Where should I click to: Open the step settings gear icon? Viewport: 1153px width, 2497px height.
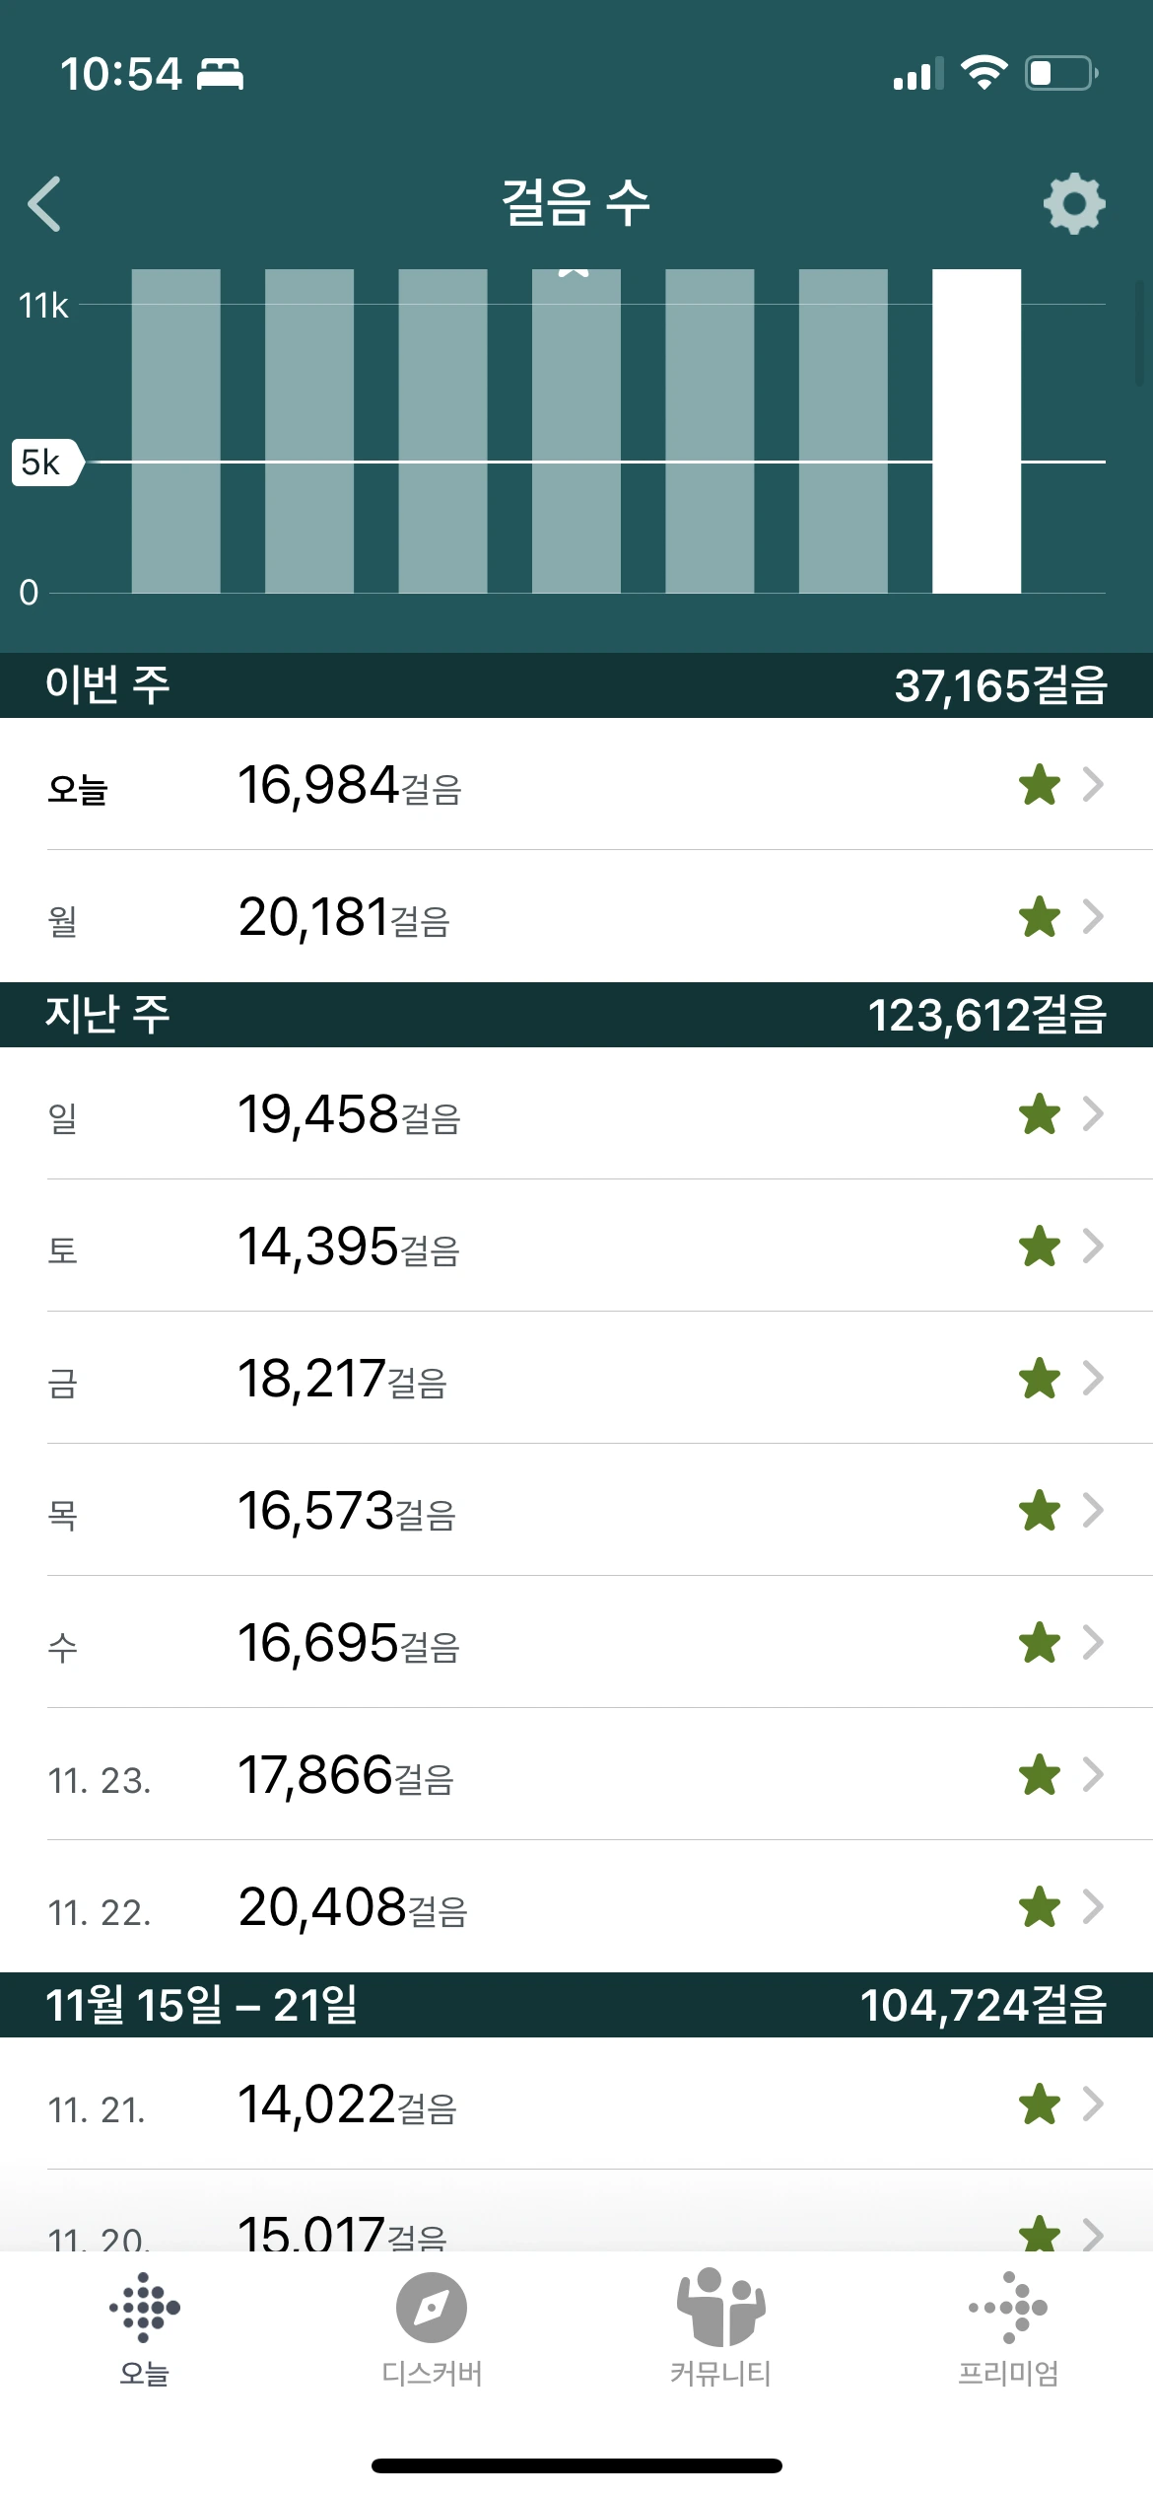pyautogui.click(x=1074, y=204)
